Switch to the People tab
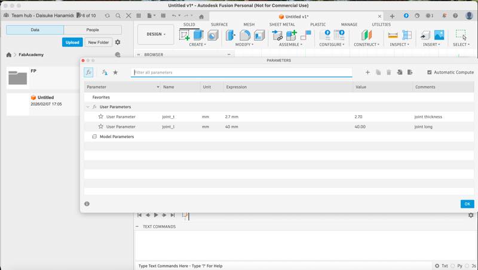Viewport: 478px width, 270px height. pos(93,30)
